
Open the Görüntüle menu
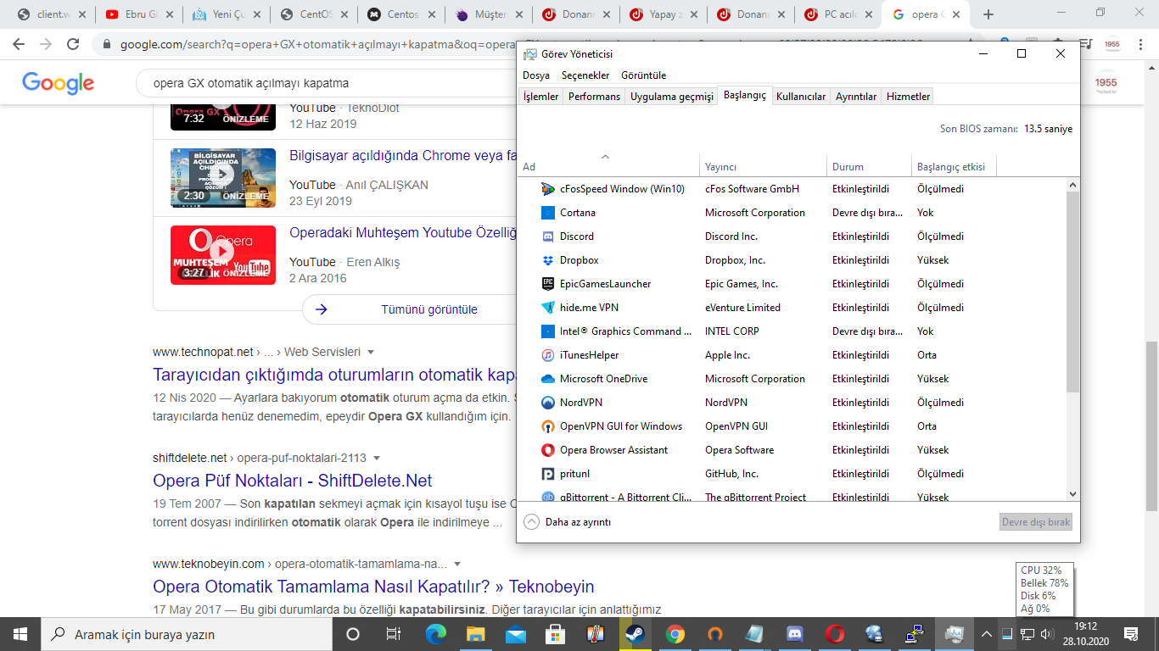[x=644, y=75]
